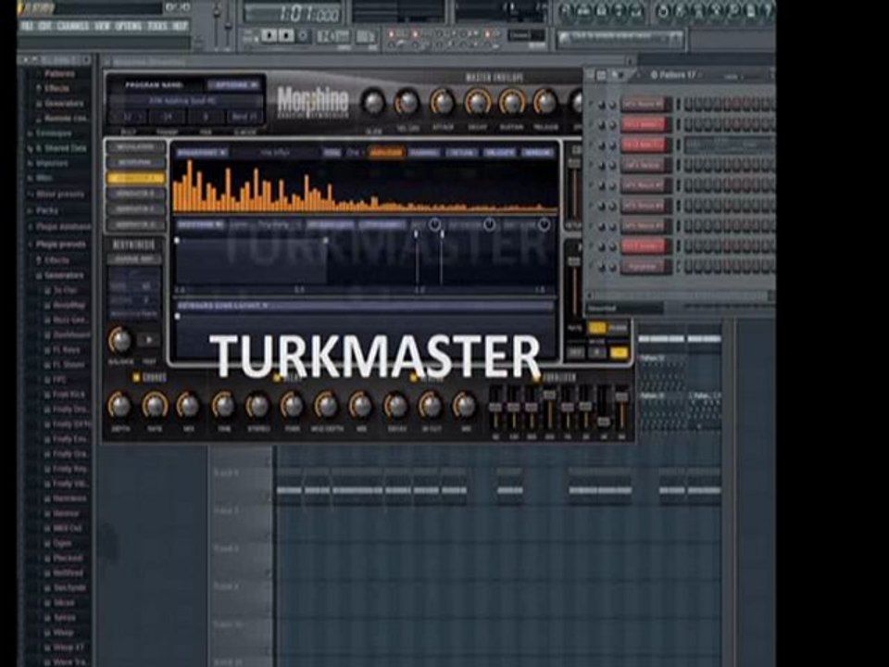The height and width of the screenshot is (667, 889).
Task: Adjust the Chorus Rate knob
Action: point(155,406)
